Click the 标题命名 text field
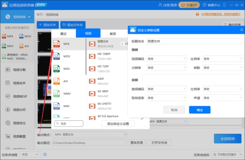This screenshot has width=245, height=160. [x=195, y=42]
